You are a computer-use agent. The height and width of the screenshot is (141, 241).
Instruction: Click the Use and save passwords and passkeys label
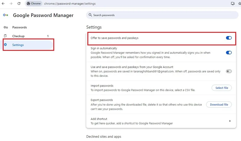coord(132,67)
